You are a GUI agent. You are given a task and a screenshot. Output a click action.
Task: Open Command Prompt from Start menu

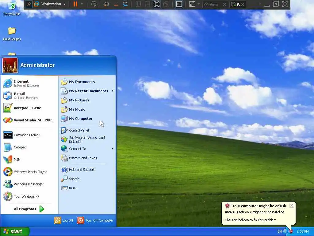coord(29,135)
